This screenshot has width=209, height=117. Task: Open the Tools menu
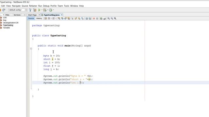pos(66,6)
